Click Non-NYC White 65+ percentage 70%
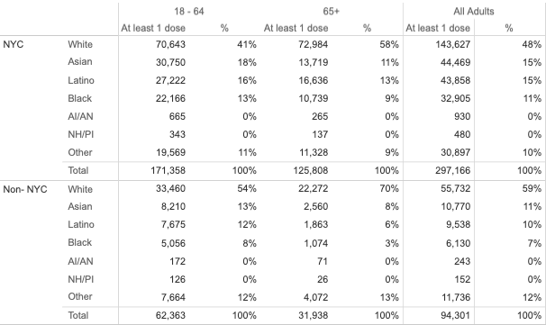Viewport: 546px width, 325px height. [x=389, y=188]
